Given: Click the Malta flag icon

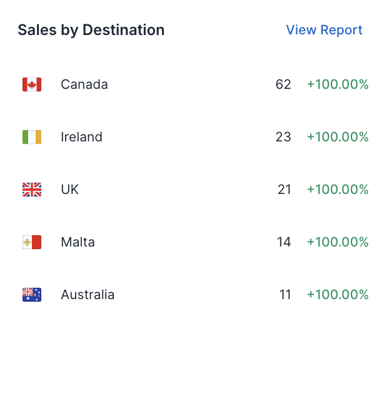Looking at the screenshot, I should [x=32, y=242].
